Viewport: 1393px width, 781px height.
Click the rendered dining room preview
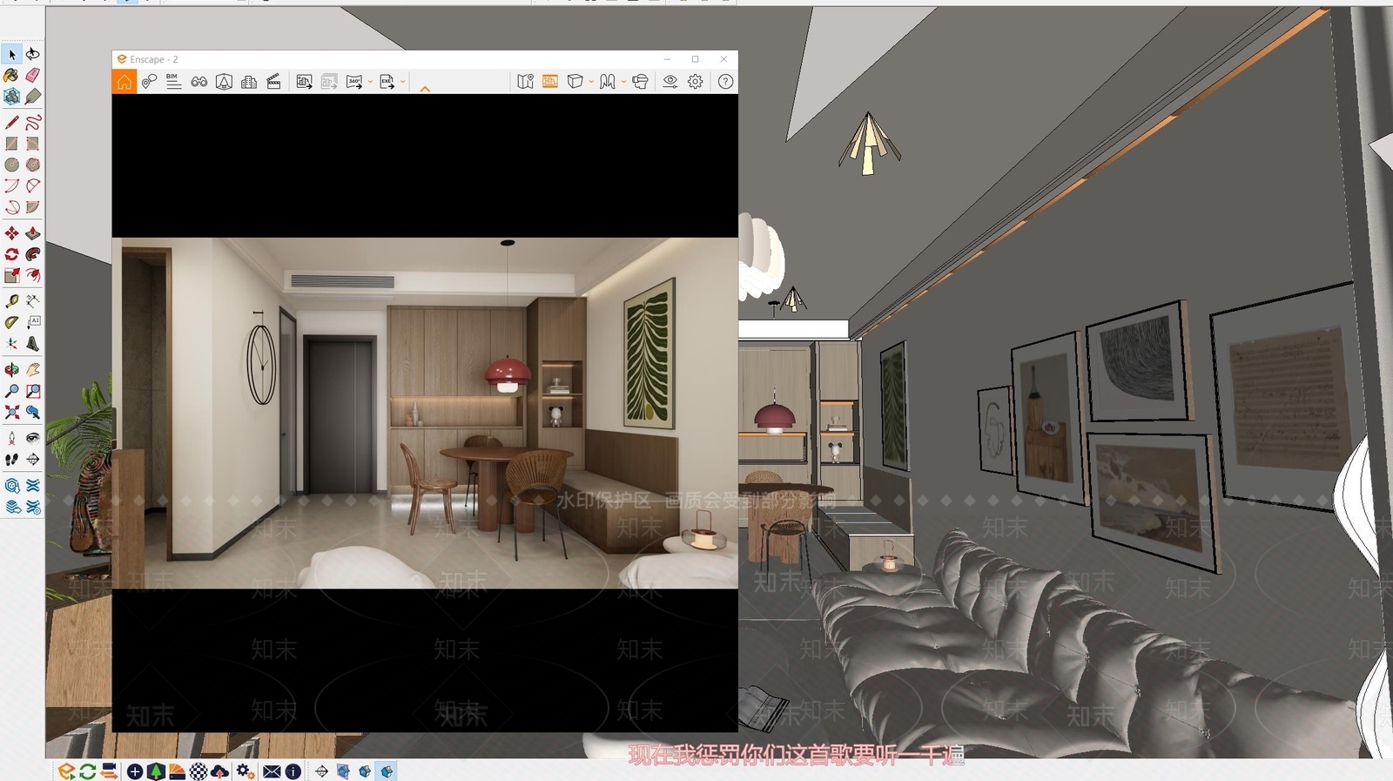point(425,413)
